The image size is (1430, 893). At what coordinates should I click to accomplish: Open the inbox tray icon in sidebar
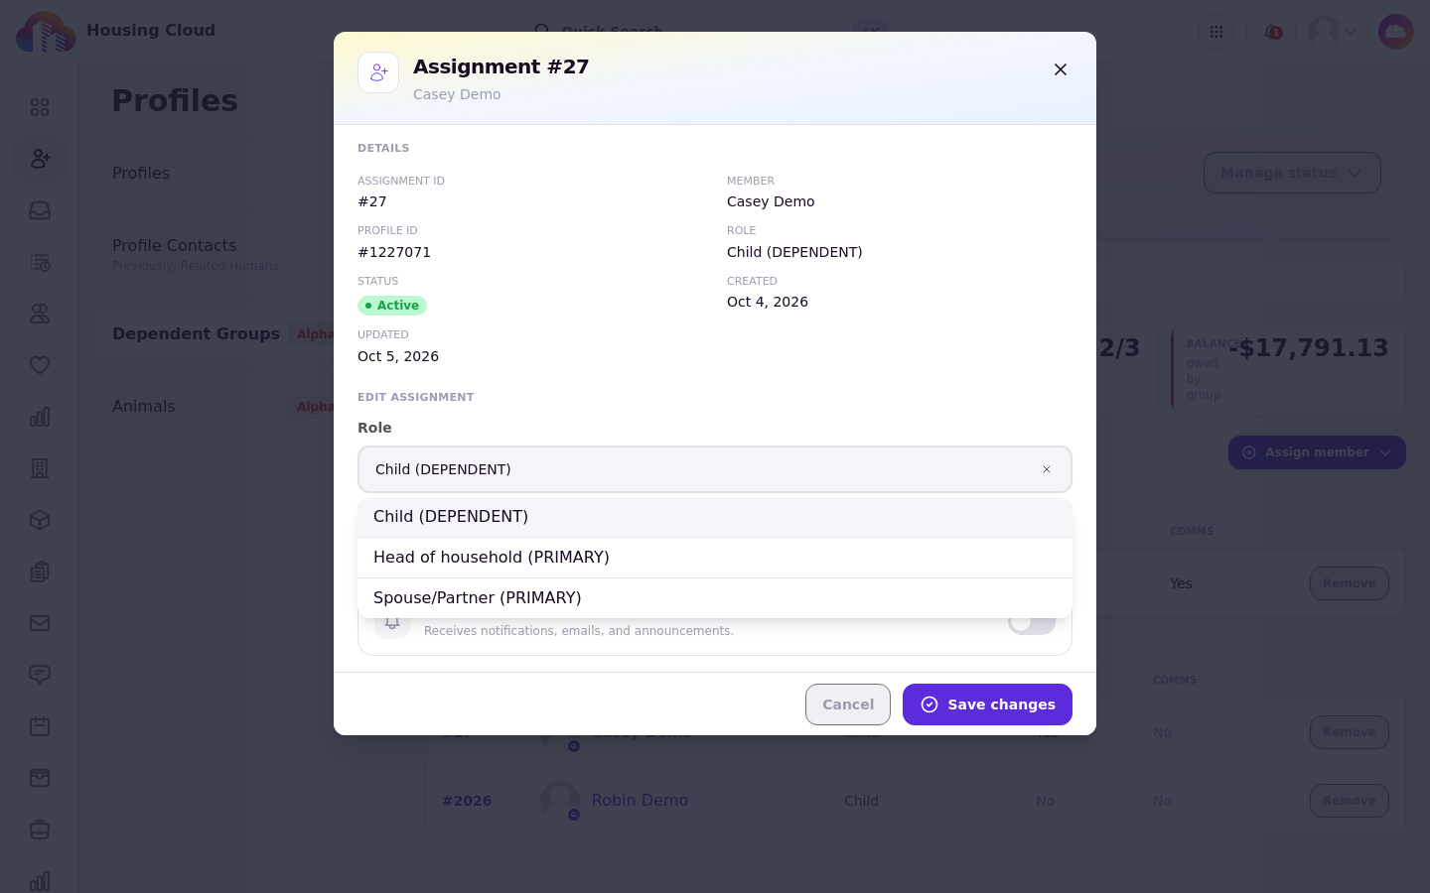(x=40, y=210)
